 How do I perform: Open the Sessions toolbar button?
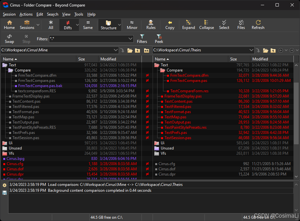click(x=27, y=25)
